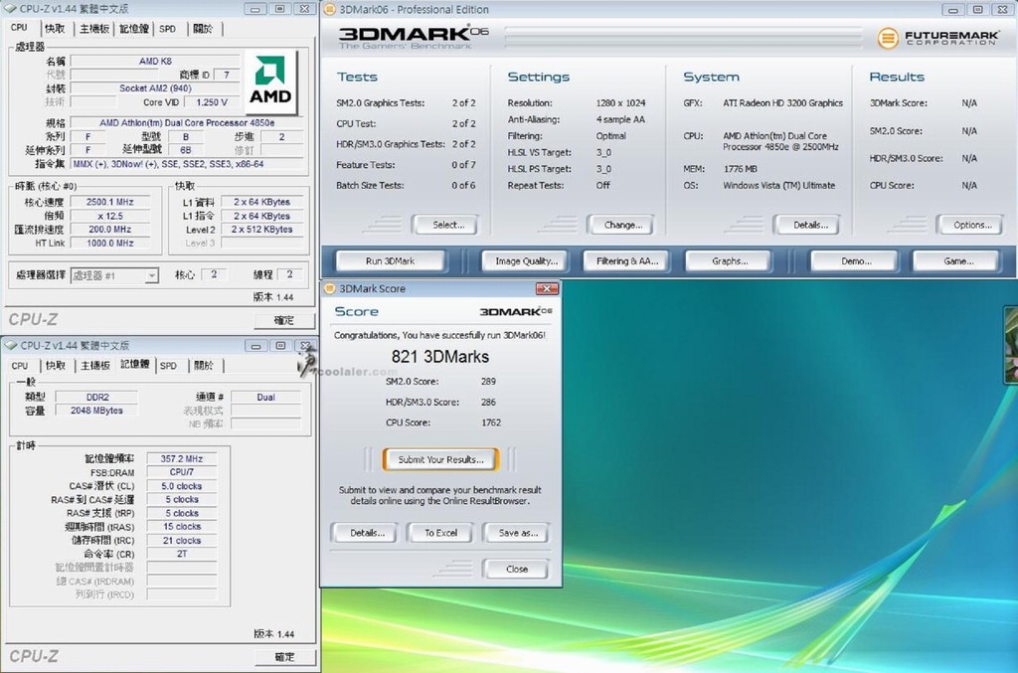The height and width of the screenshot is (673, 1018).
Task: Open SPD tab in the CPU-Z memory window
Action: click(x=168, y=366)
